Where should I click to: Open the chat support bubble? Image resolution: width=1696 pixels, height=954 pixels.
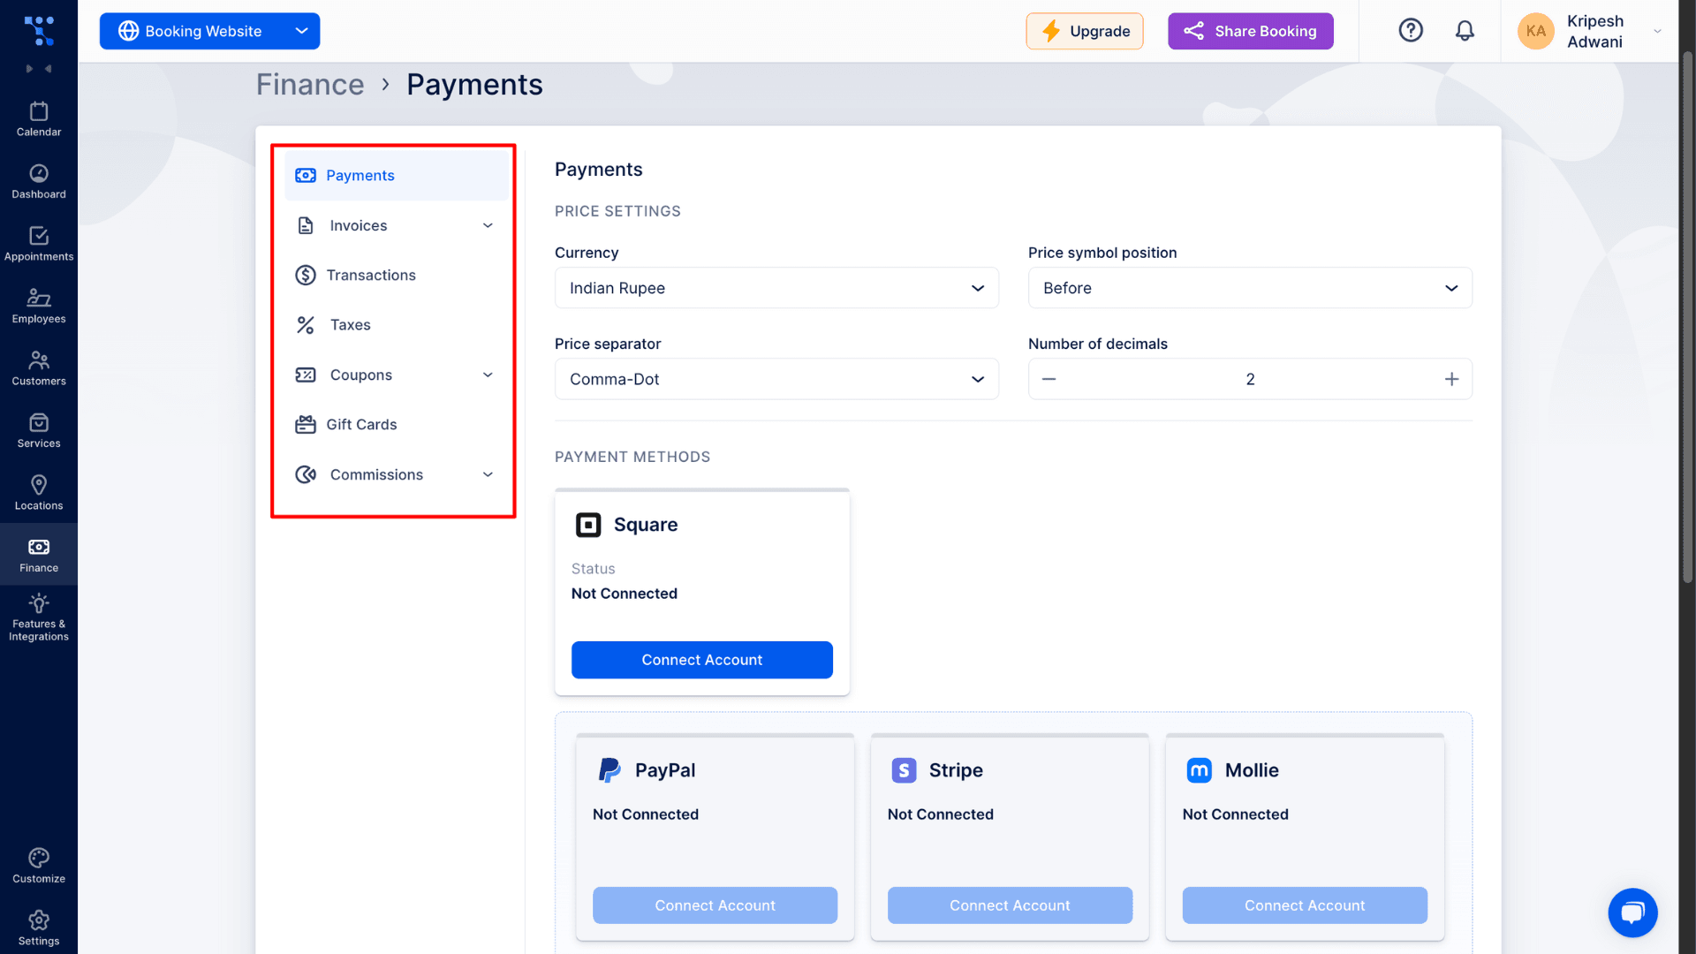tap(1632, 912)
